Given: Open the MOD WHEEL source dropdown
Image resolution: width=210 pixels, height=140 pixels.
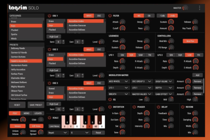Looking at the screenshot, I should click(x=118, y=81).
